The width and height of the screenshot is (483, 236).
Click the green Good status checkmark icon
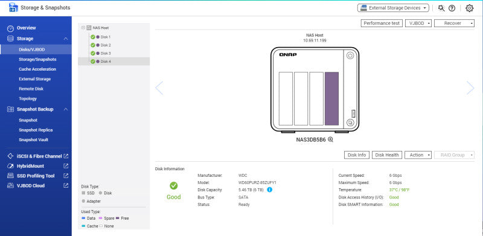click(x=174, y=185)
